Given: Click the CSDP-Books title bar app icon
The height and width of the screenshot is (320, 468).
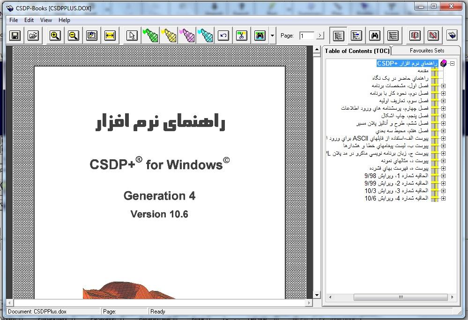Looking at the screenshot, I should [10, 8].
